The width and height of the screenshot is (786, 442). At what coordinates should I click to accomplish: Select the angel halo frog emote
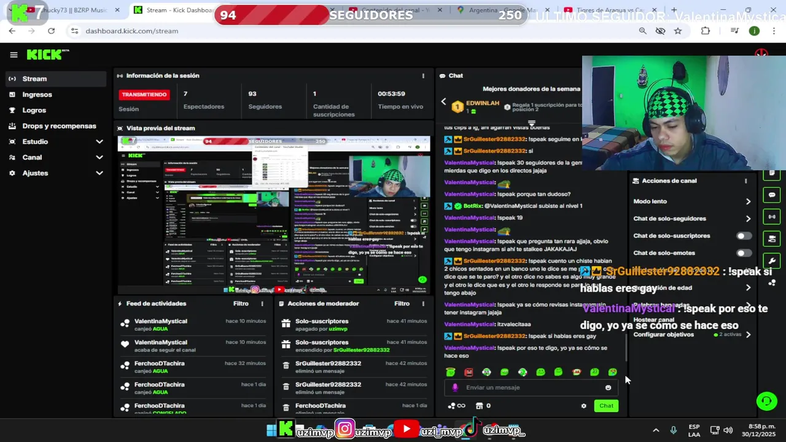[451, 372]
